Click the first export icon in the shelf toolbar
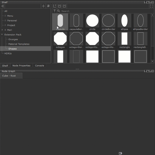This screenshot has height=155, width=155. tap(55, 6)
